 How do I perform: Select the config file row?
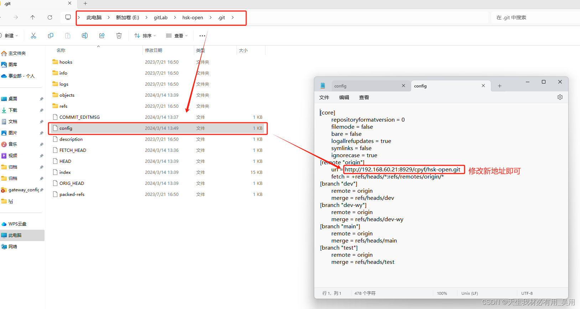tap(157, 128)
